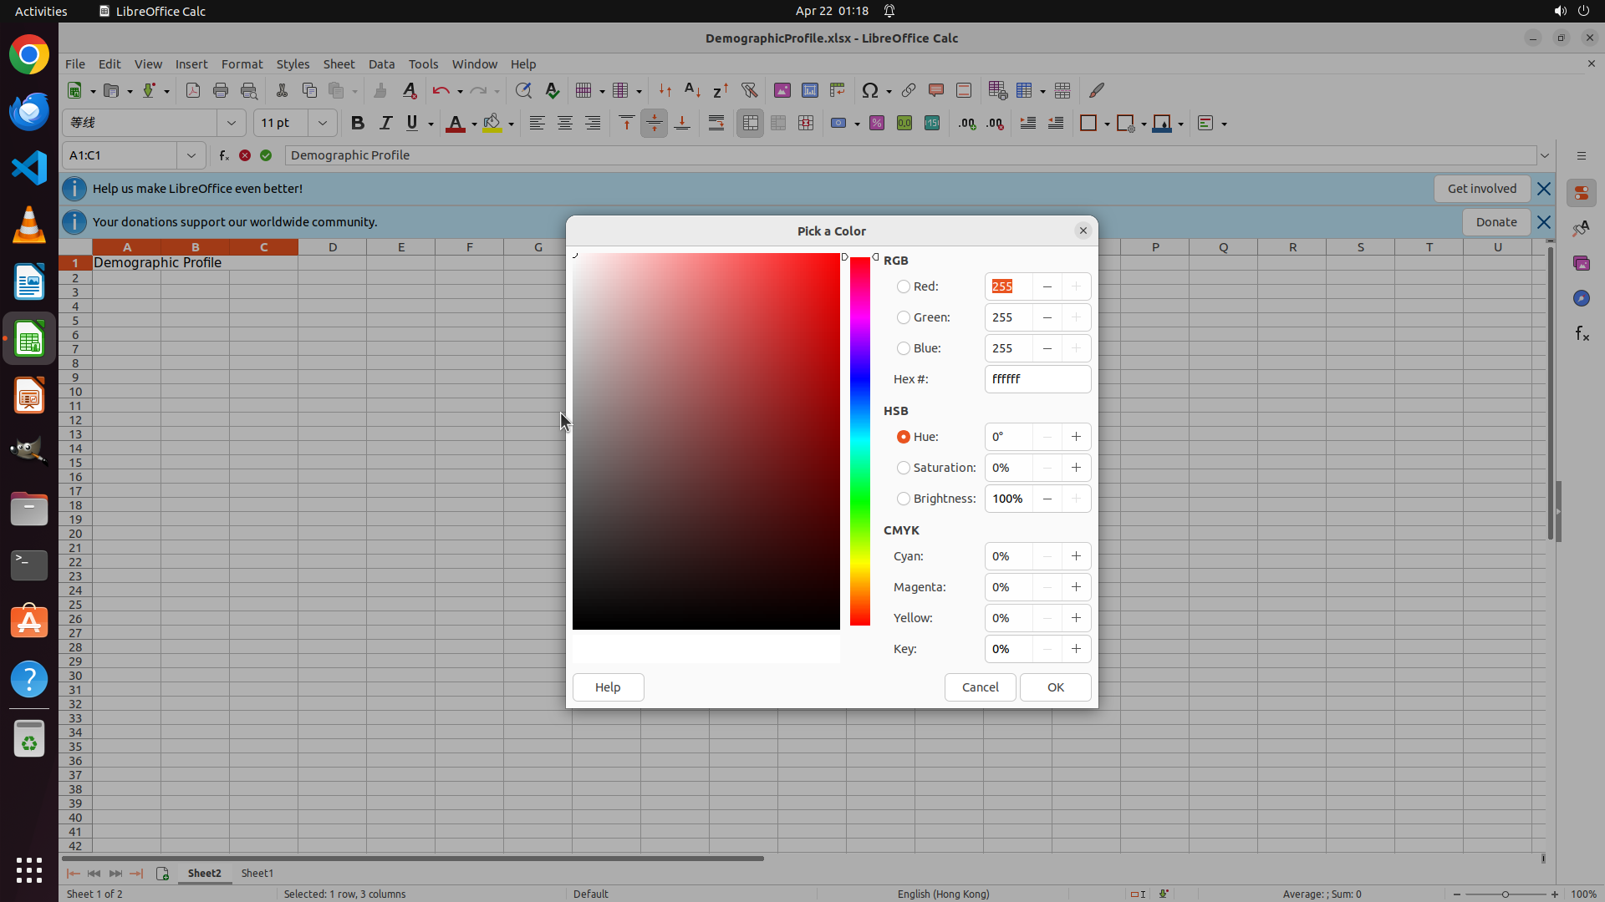Click the Format as Percent icon
1605x902 pixels.
876,124
